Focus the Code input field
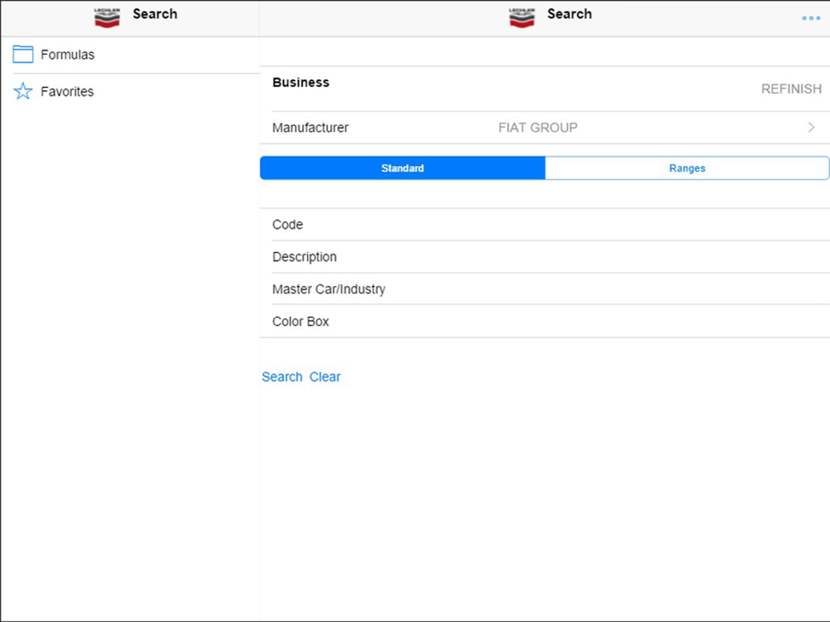 tap(544, 224)
